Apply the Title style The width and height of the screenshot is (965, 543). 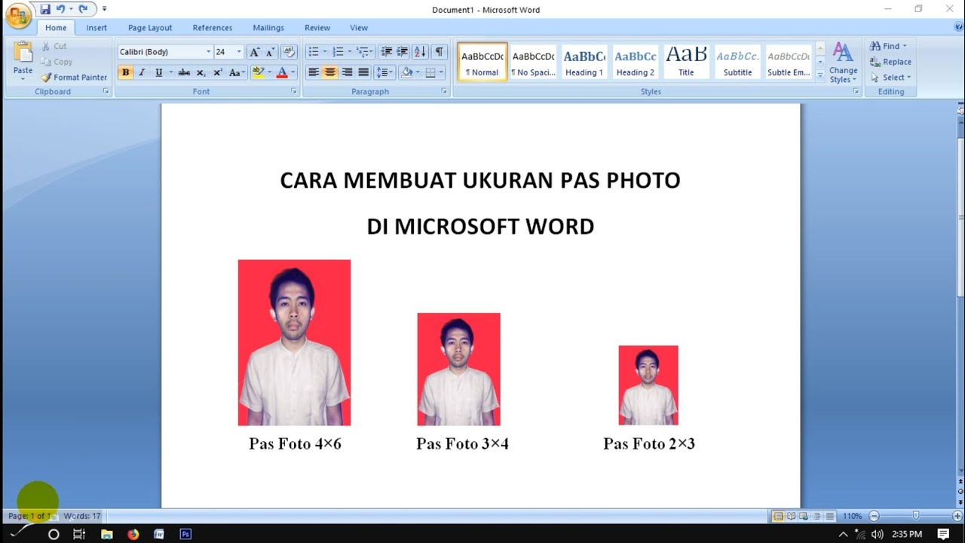[x=686, y=61]
